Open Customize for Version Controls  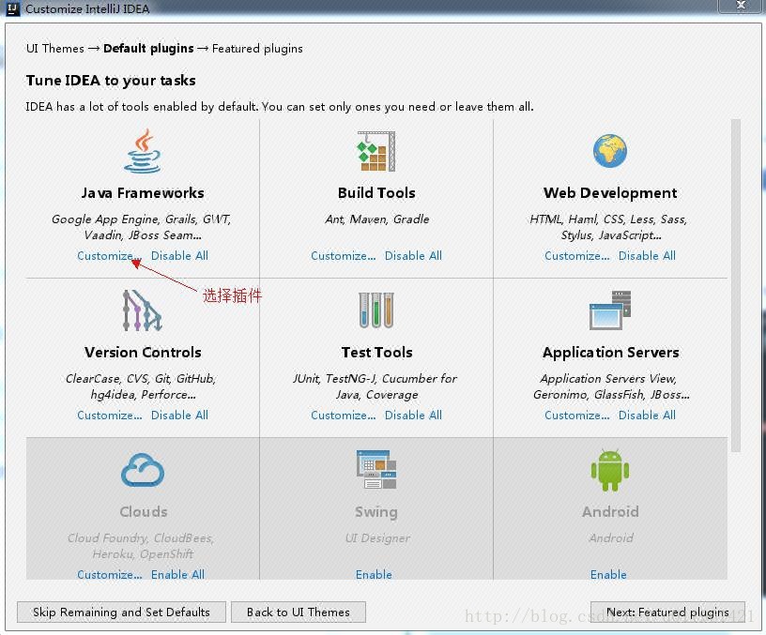coord(110,416)
